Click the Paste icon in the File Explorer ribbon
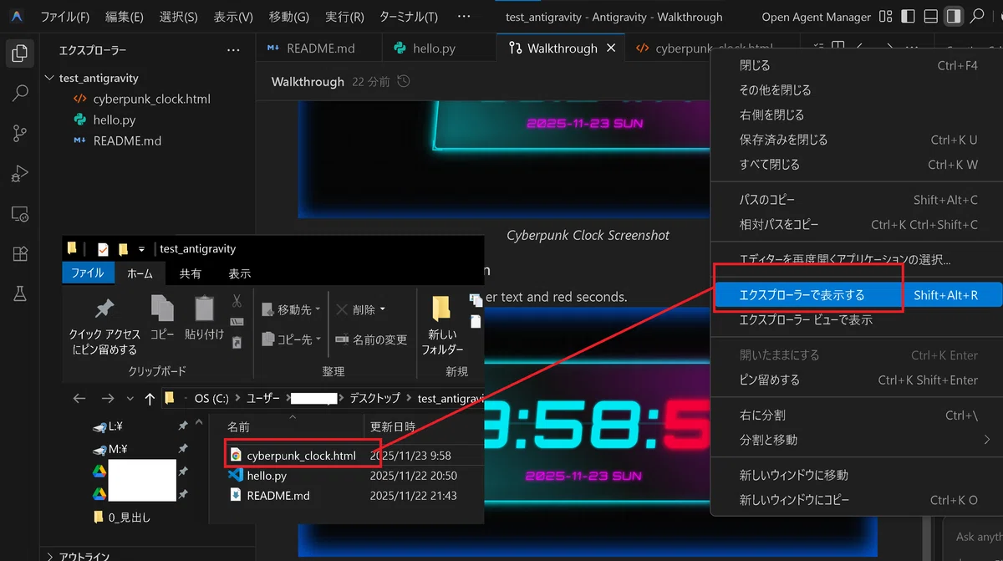Image resolution: width=1003 pixels, height=561 pixels. tap(204, 308)
